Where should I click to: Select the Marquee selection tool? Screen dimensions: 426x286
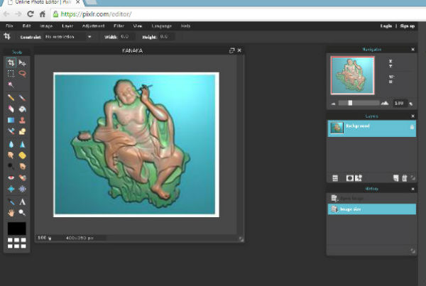(x=11, y=74)
